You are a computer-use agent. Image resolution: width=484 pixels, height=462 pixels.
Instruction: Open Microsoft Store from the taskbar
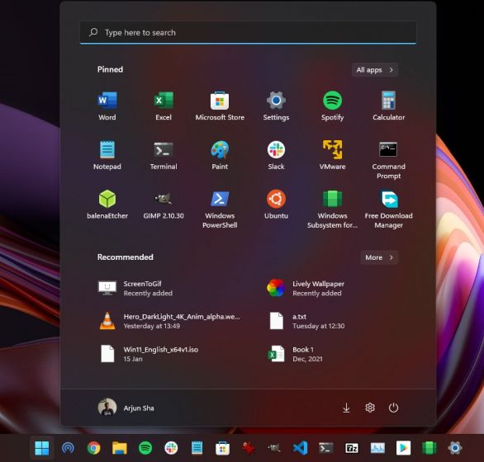point(222,448)
